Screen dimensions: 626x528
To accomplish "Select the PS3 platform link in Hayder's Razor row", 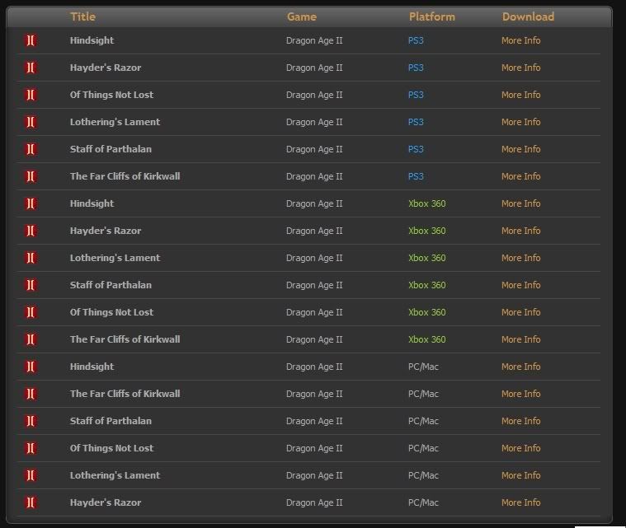I will coord(416,68).
